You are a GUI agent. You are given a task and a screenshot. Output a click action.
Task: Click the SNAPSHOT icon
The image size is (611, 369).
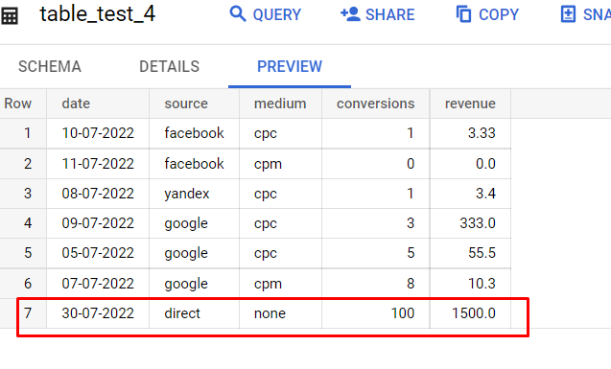coord(568,14)
